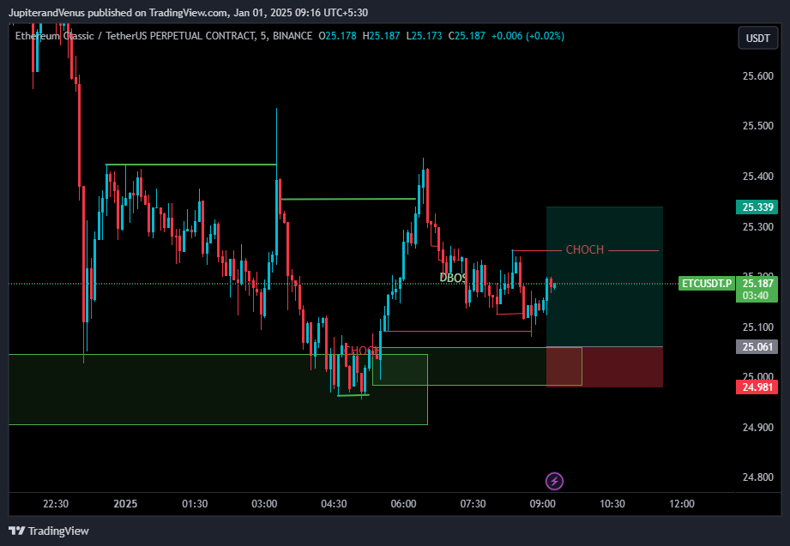Click the 07:30 time axis label
Image resolution: width=790 pixels, height=546 pixels.
click(x=473, y=504)
